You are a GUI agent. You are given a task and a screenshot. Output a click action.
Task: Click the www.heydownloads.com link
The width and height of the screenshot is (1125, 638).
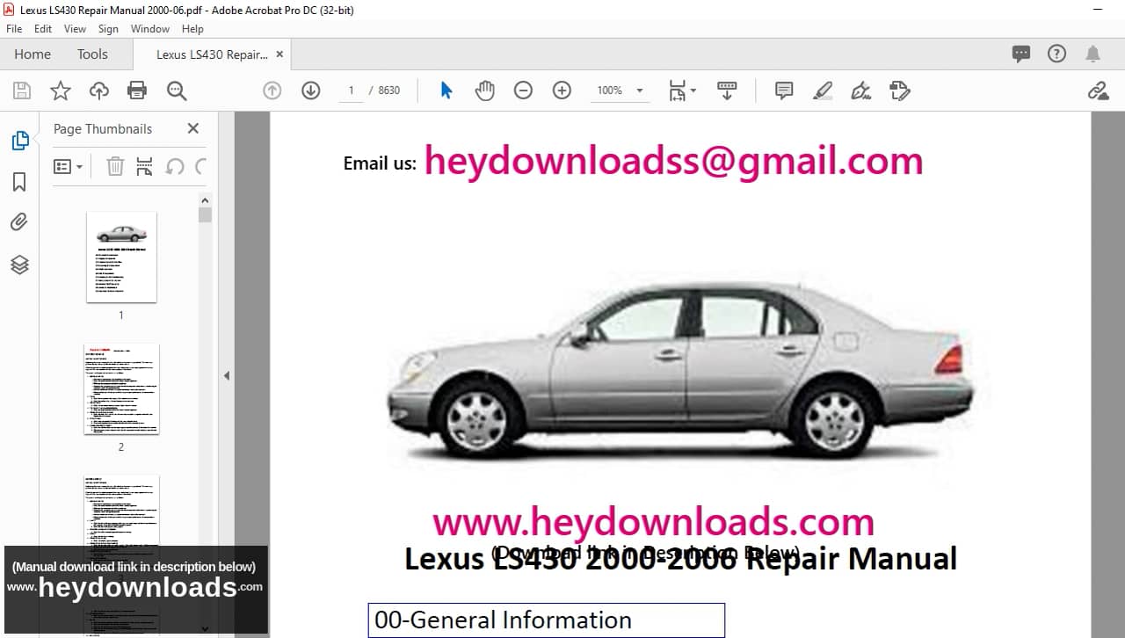pos(653,523)
